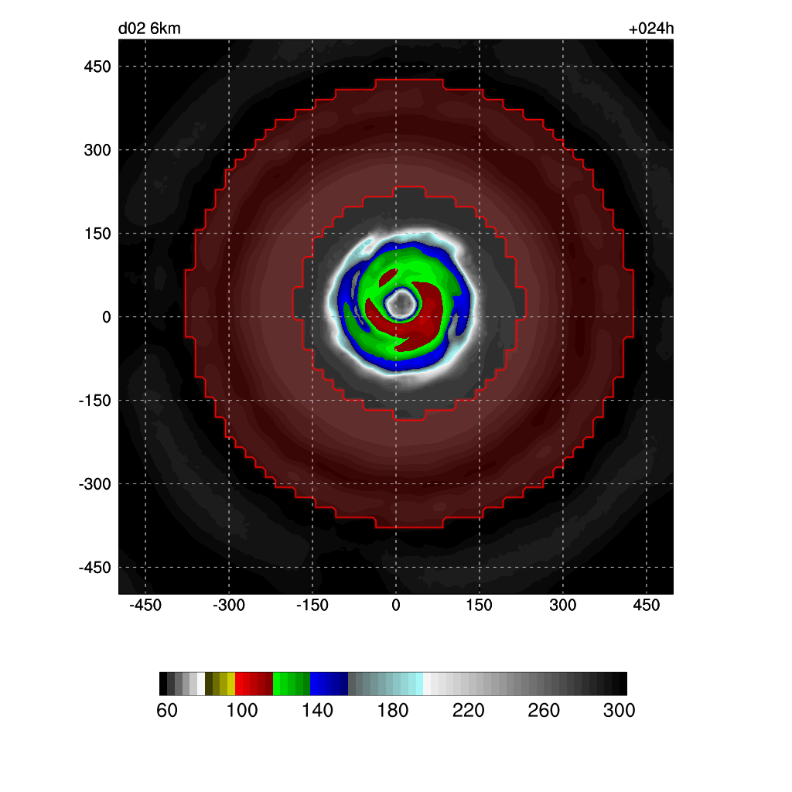792x792 pixels.
Task: Click the x-axis label '150'
Action: point(480,605)
